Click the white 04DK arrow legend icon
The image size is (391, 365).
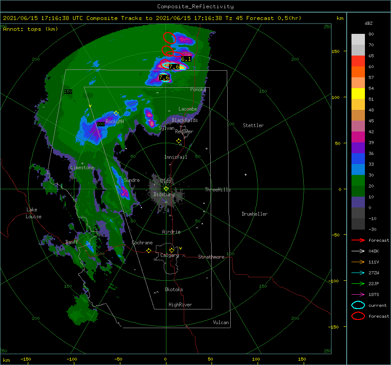point(358,251)
